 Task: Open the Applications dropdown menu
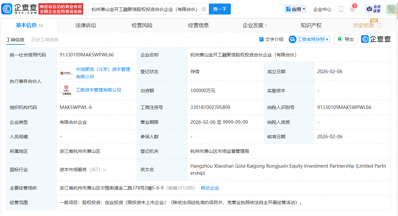[x=296, y=9]
